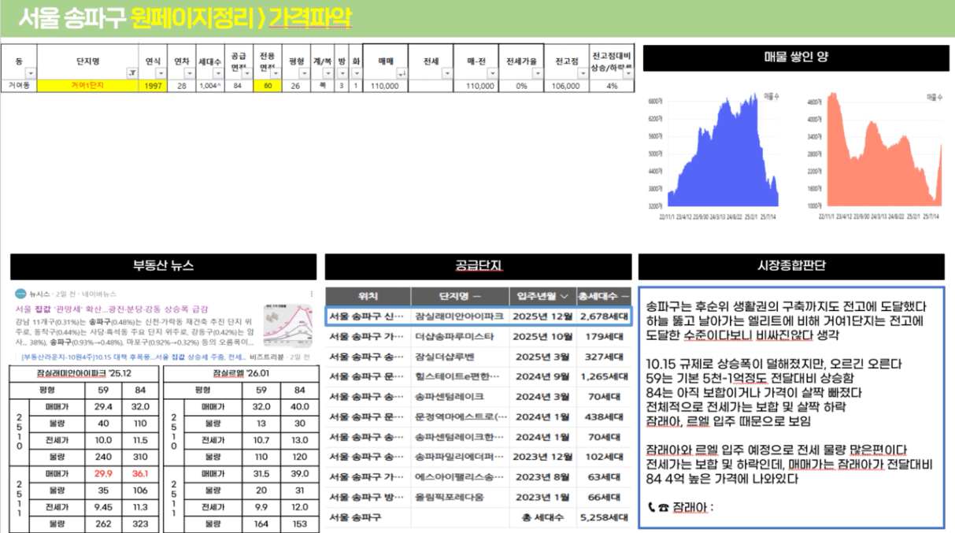
Task: Open the 서울 집값 '관망세' news headline
Action: pyautogui.click(x=109, y=308)
